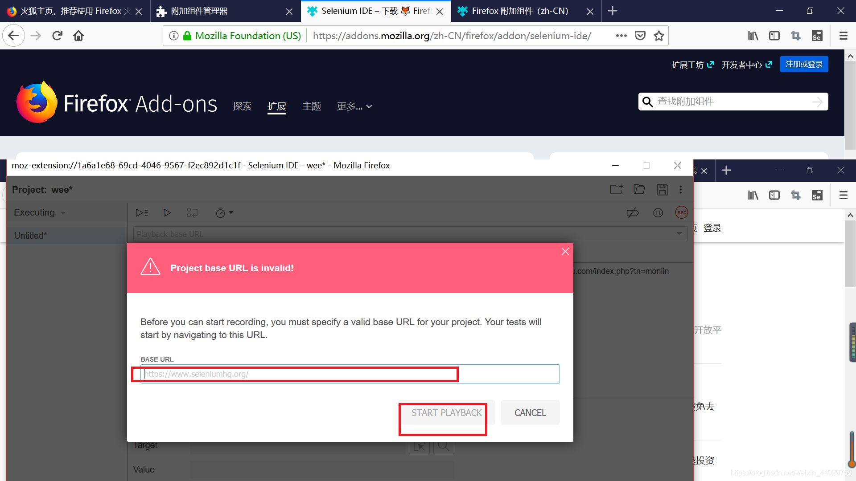Select the Untitled* test in the list
Image resolution: width=856 pixels, height=481 pixels.
67,236
